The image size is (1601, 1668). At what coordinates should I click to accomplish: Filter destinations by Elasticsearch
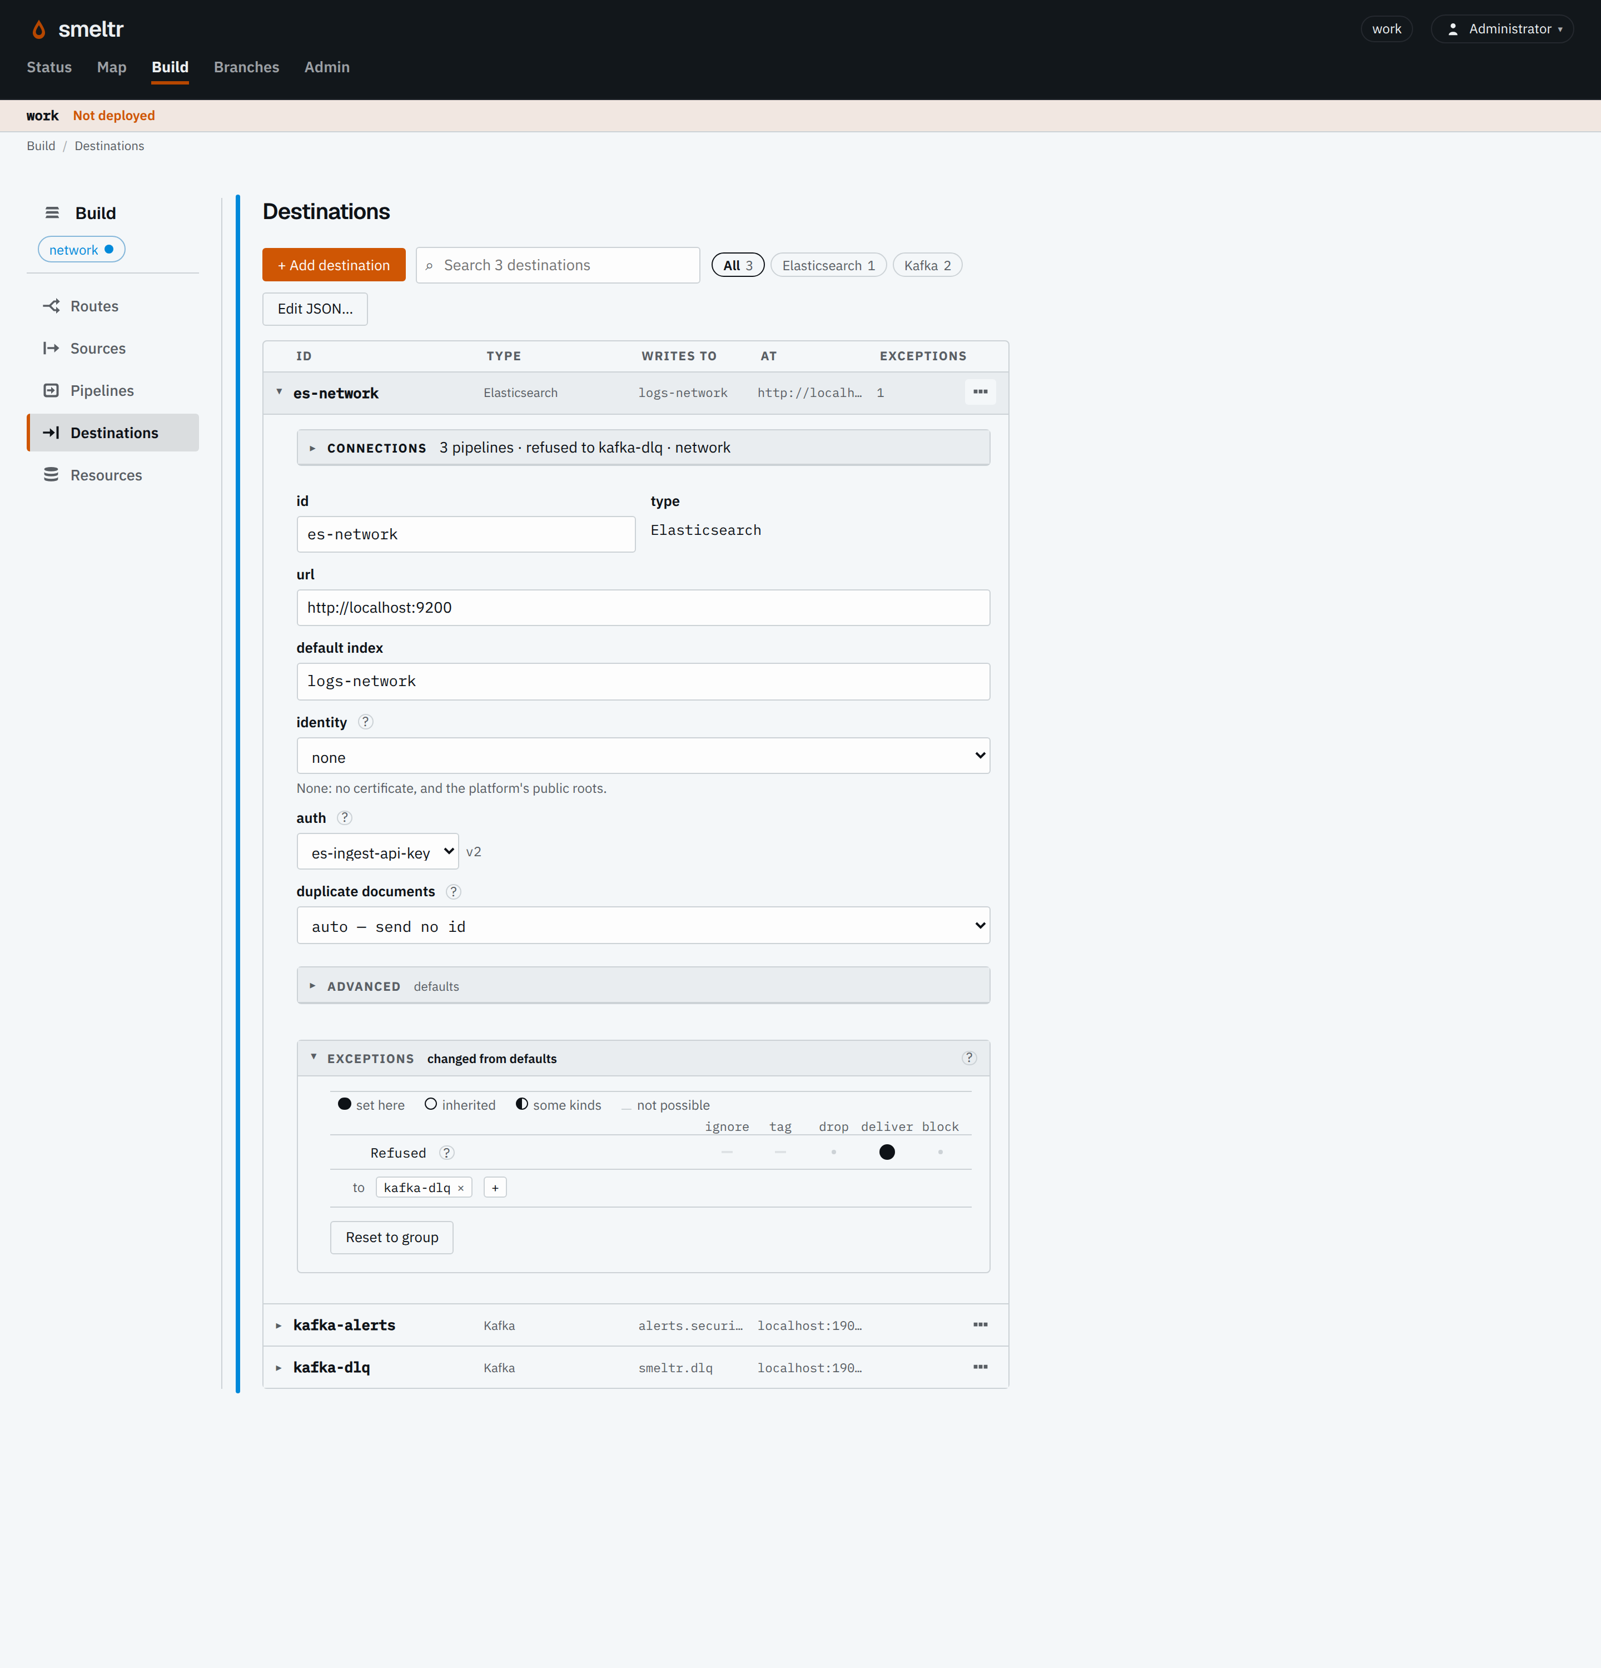828,266
